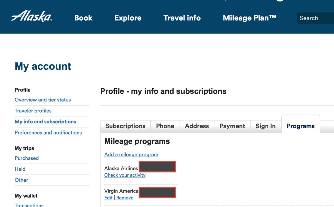Viewport: 334px width, 207px height.
Task: View Held trips
Action: pyautogui.click(x=20, y=169)
